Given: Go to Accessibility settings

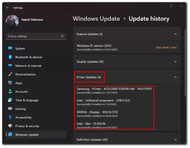Looking at the screenshot, I should point(36,117).
